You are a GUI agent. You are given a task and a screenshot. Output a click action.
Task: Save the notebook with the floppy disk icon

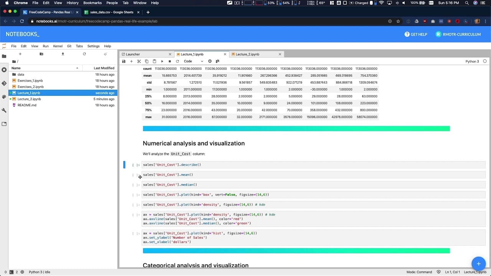(x=124, y=61)
